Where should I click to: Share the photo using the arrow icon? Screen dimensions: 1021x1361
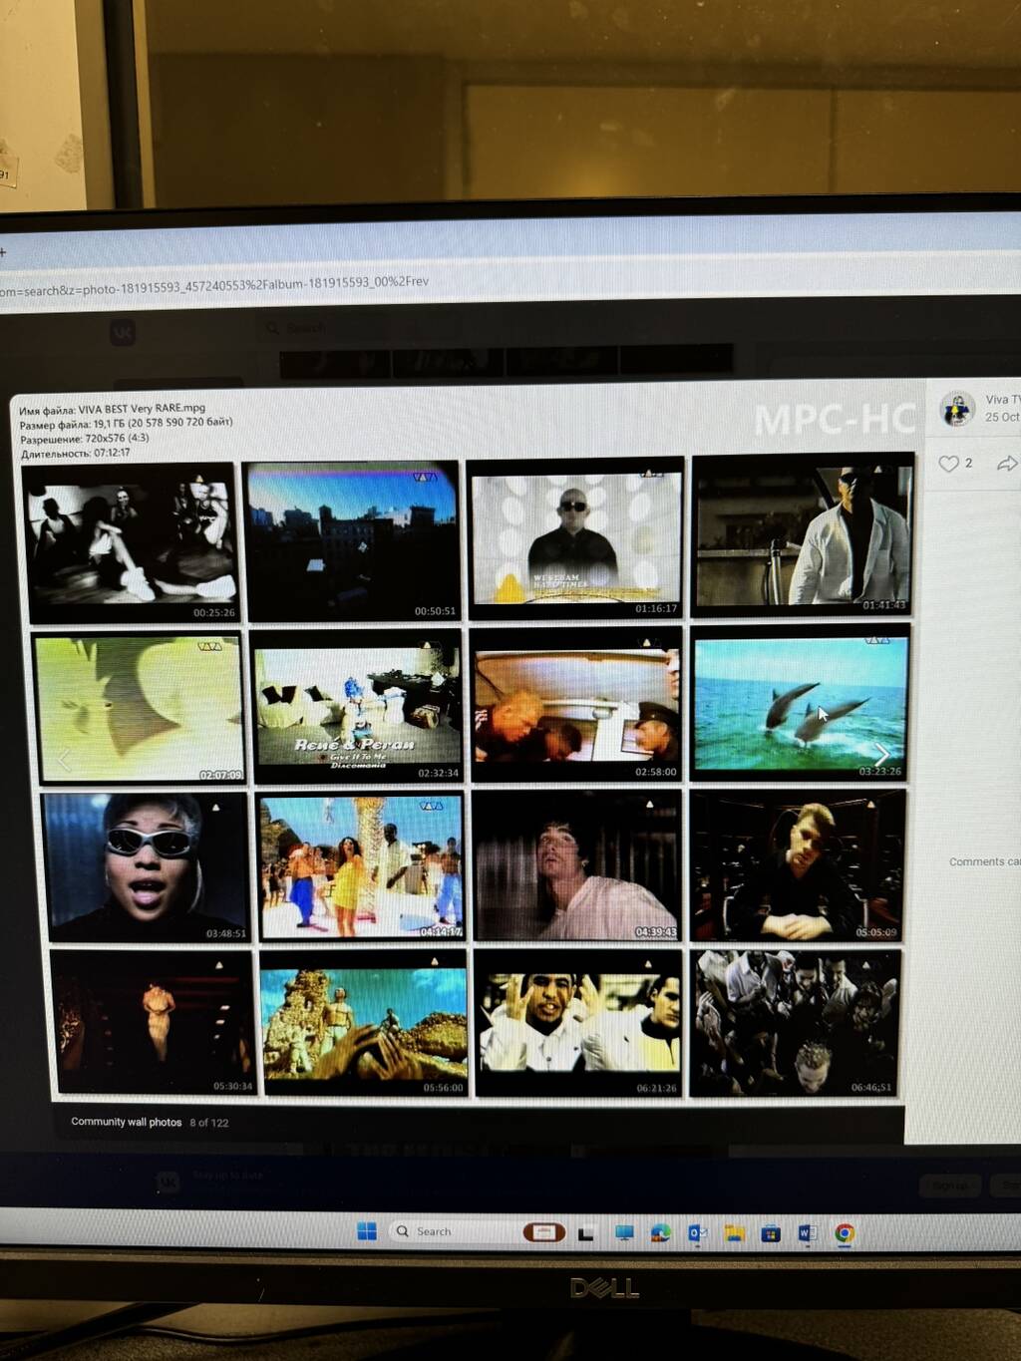[1007, 464]
